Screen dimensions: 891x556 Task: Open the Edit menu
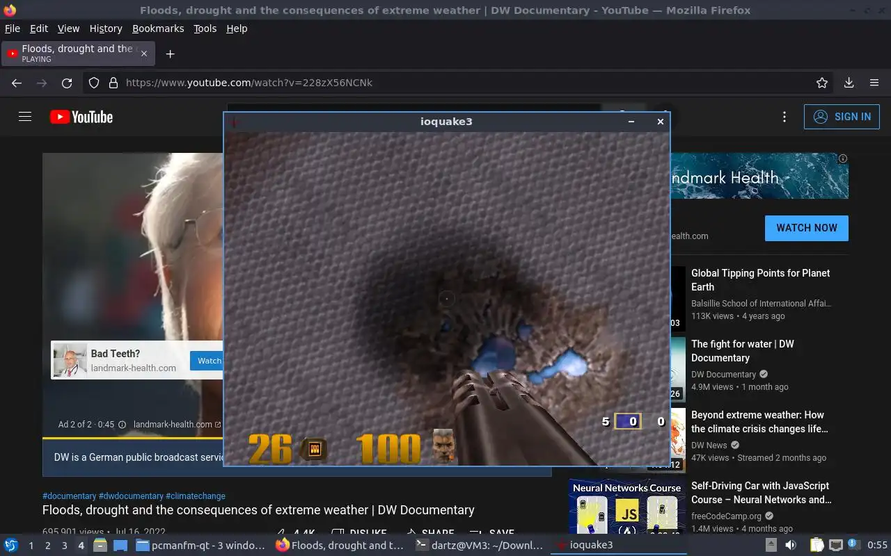click(39, 28)
